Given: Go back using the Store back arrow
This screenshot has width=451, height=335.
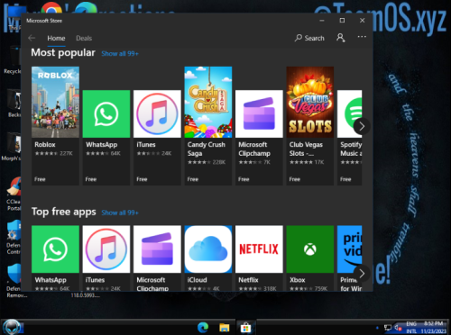Looking at the screenshot, I should click(x=32, y=38).
